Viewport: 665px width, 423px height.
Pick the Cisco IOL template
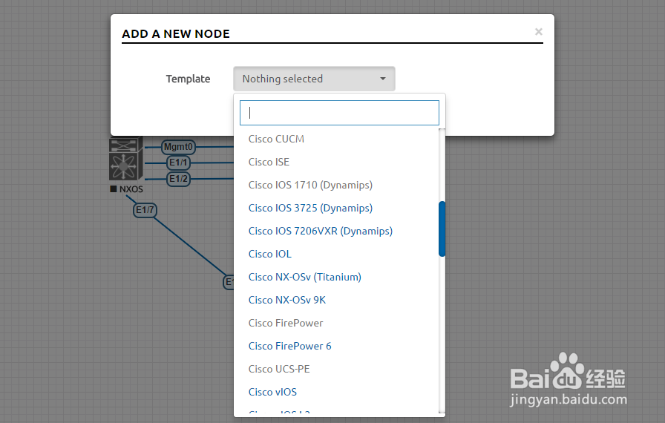pyautogui.click(x=269, y=254)
